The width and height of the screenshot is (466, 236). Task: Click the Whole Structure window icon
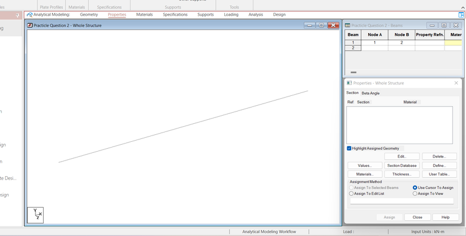click(30, 26)
